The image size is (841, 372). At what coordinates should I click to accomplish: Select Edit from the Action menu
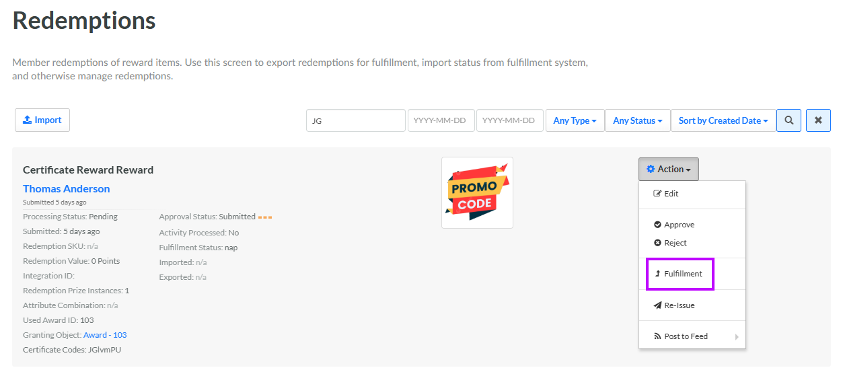[671, 194]
